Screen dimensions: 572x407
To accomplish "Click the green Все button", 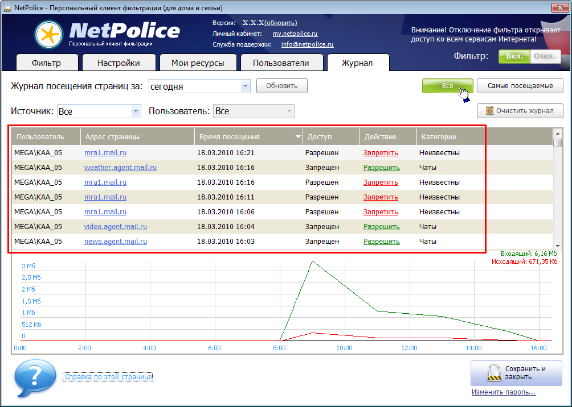I will (448, 86).
